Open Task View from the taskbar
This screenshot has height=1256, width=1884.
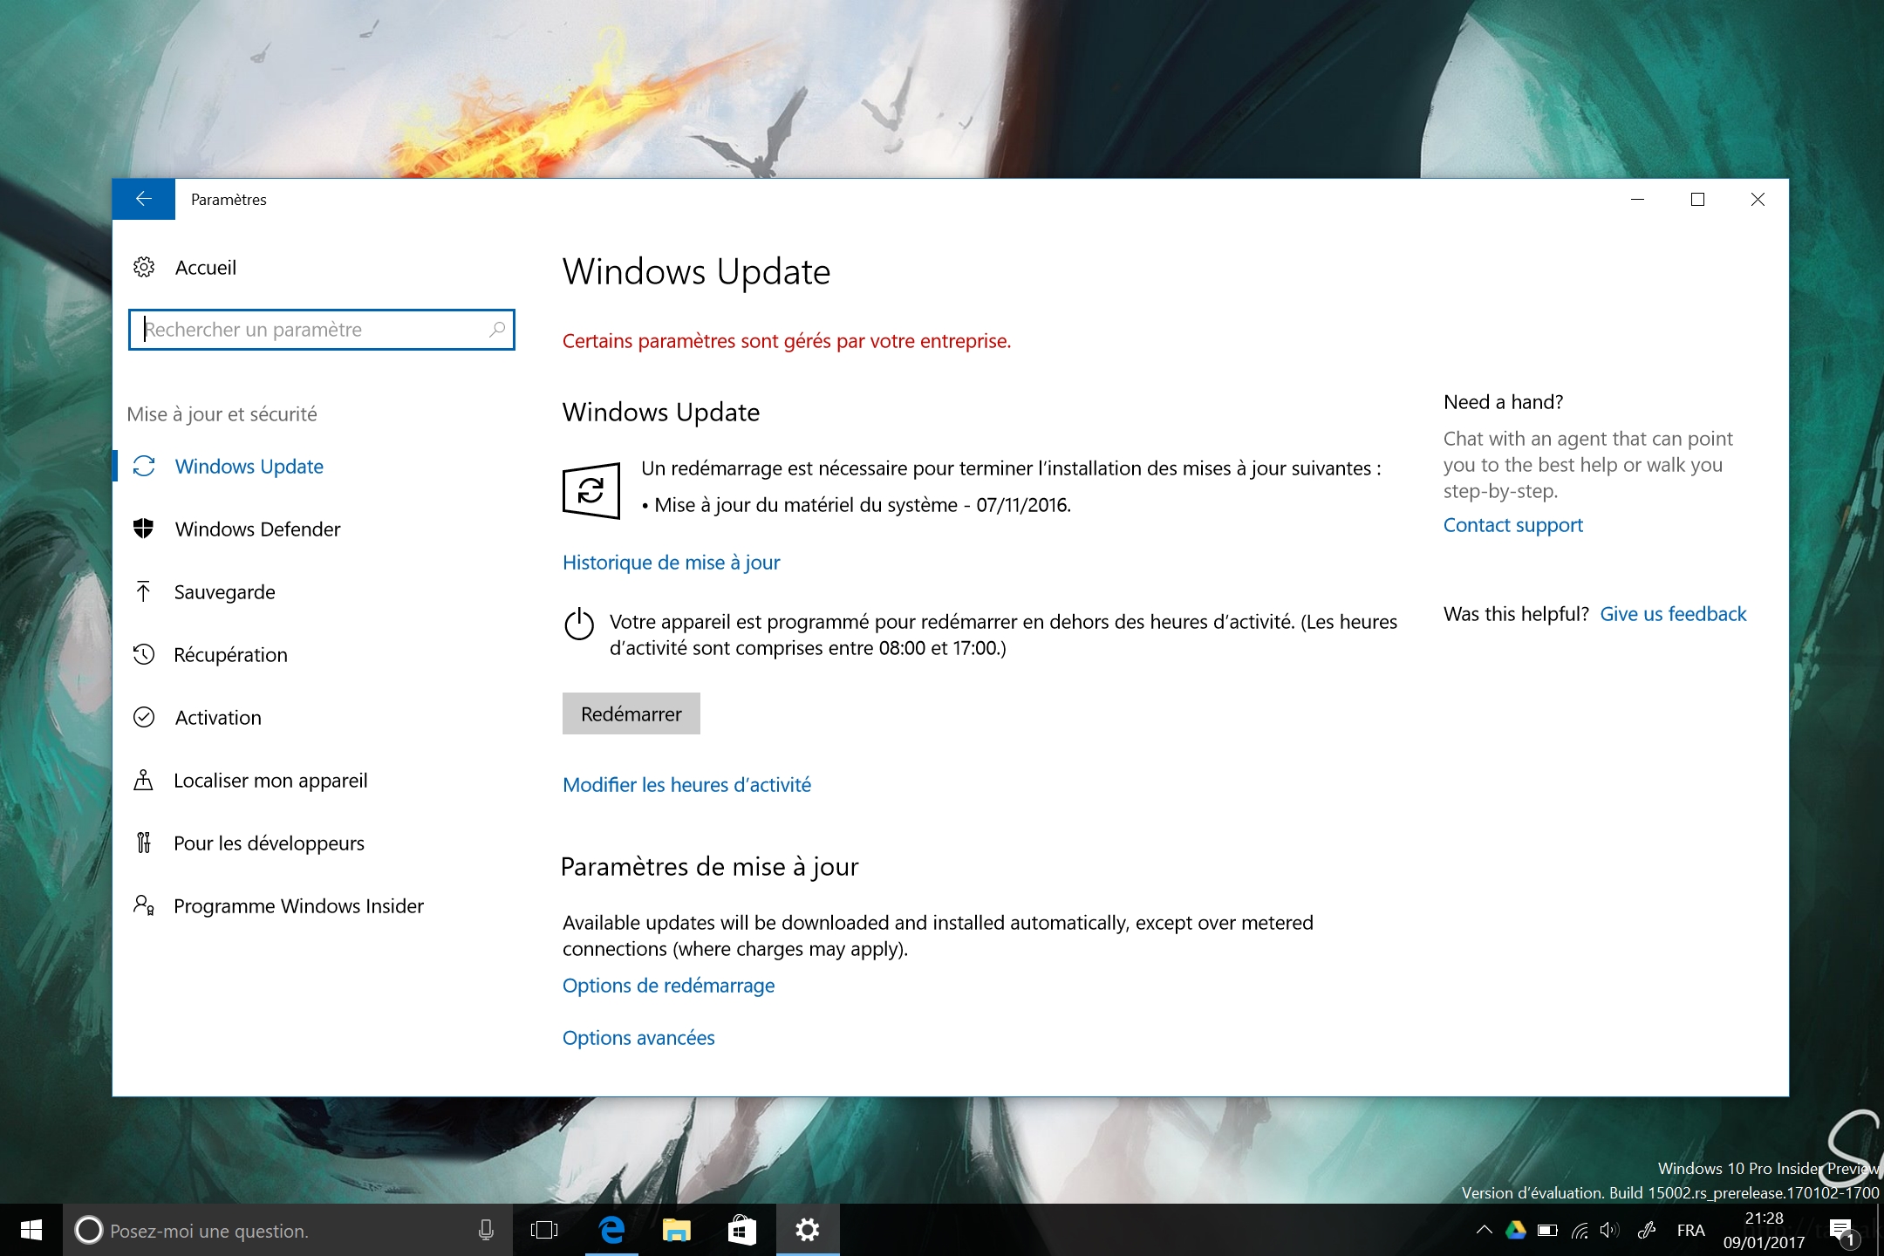coord(544,1231)
